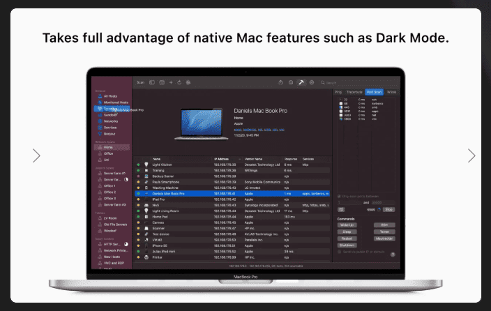Select the Home network scan
This screenshot has width=491, height=311.
point(112,147)
